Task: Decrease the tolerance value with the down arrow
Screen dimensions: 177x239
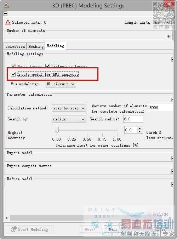Action: 139,132
